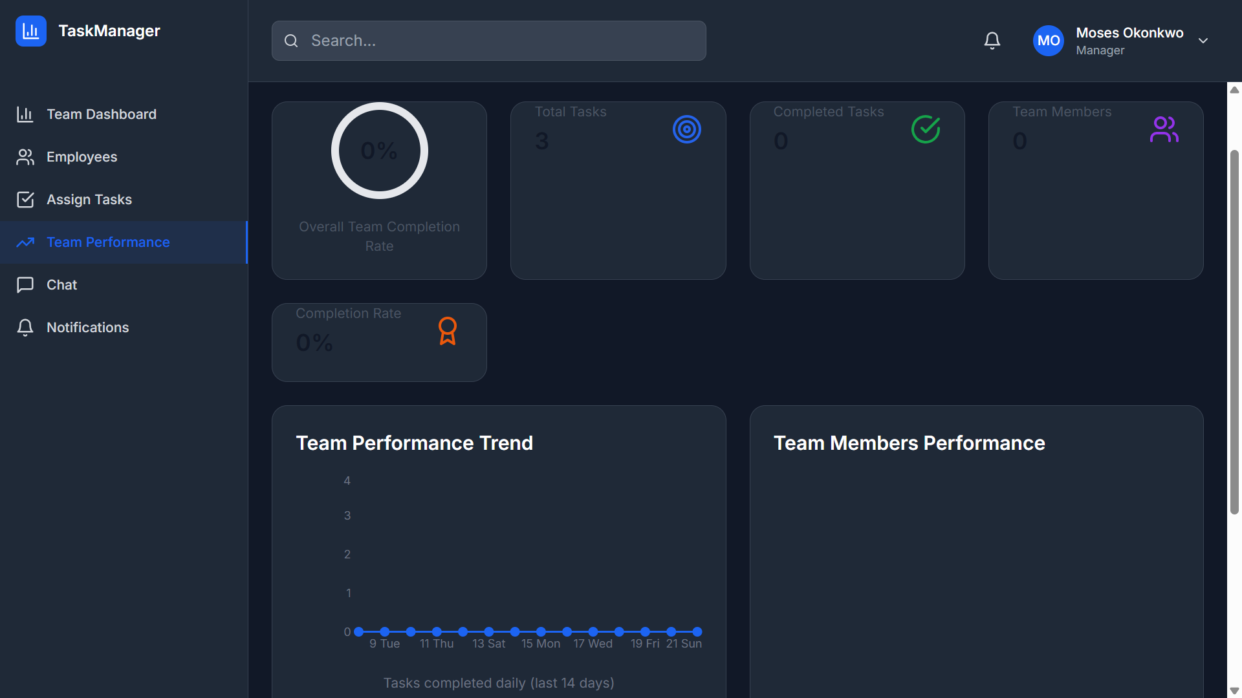
Task: Click the scrollbar down arrow
Action: pyautogui.click(x=1234, y=691)
